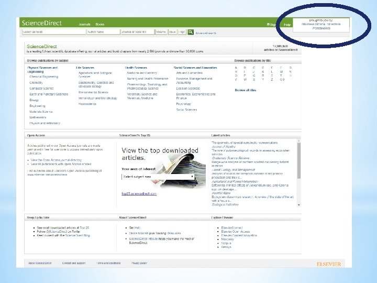Image resolution: width=377 pixels, height=283 pixels.
Task: Browse the Psychology subject
Action: coord(183,104)
